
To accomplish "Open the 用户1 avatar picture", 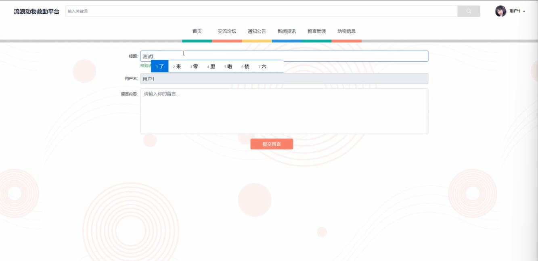I will pyautogui.click(x=501, y=11).
